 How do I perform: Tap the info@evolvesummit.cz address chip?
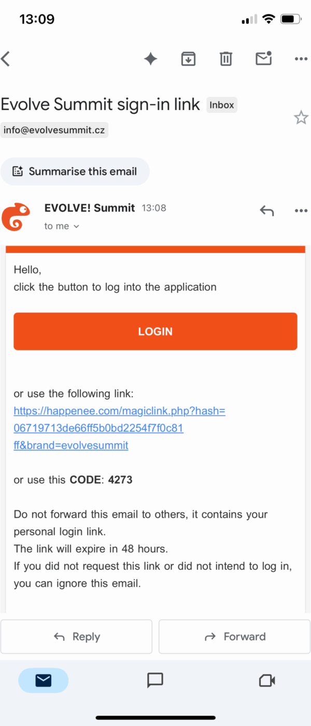54,130
